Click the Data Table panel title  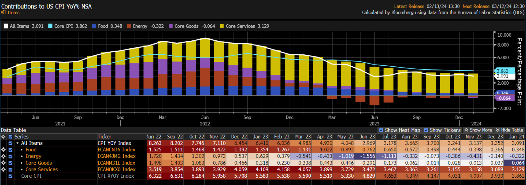click(13, 130)
